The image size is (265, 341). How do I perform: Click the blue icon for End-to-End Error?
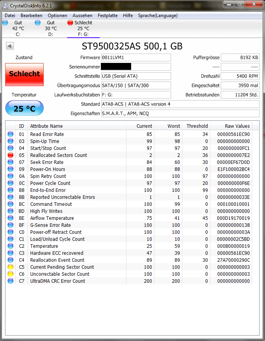tap(10, 190)
